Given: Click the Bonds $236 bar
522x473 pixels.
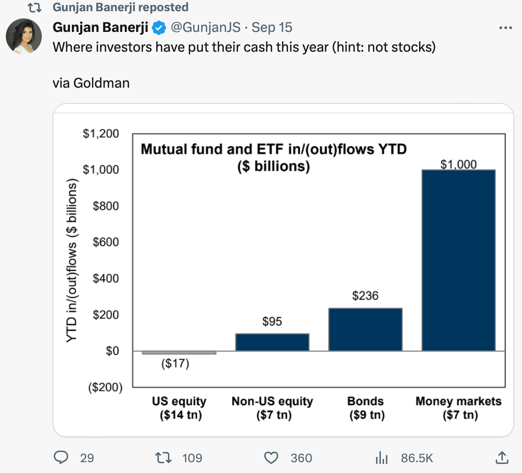Looking at the screenshot, I should tap(365, 329).
